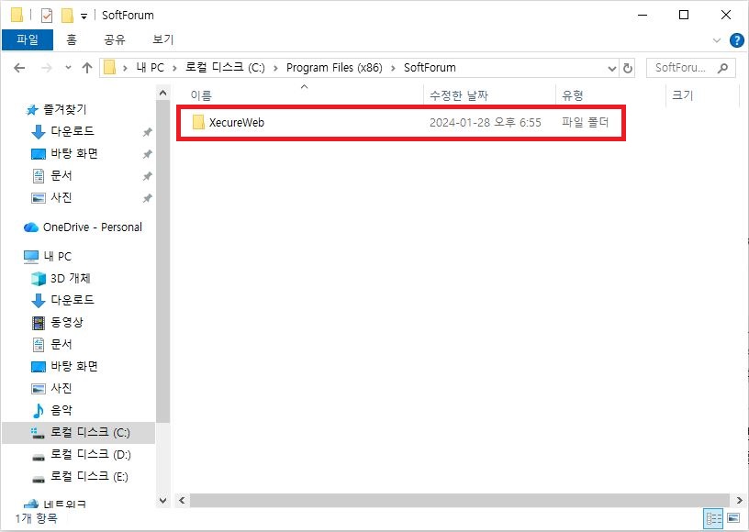749x532 pixels.
Task: Click the horizontal scrollbar left arrow
Action: (182, 500)
